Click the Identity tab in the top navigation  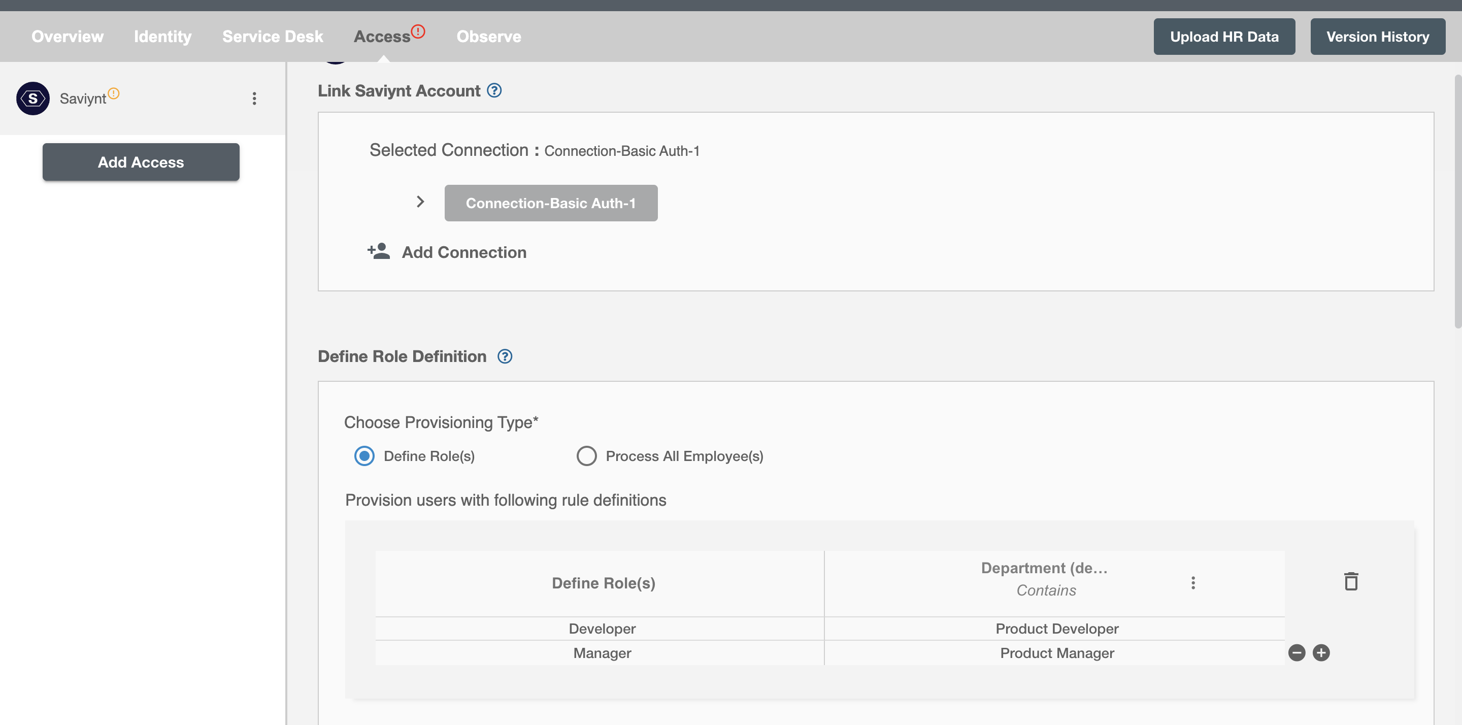coord(162,36)
